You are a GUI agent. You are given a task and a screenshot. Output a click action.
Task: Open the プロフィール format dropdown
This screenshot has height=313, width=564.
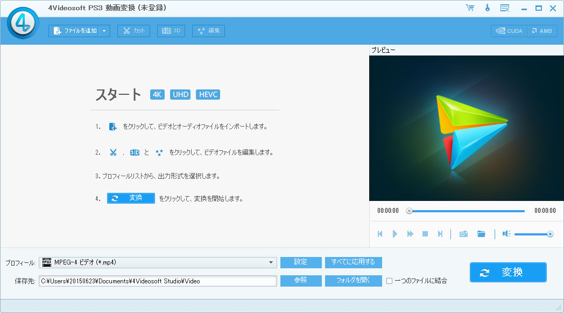[x=158, y=262]
